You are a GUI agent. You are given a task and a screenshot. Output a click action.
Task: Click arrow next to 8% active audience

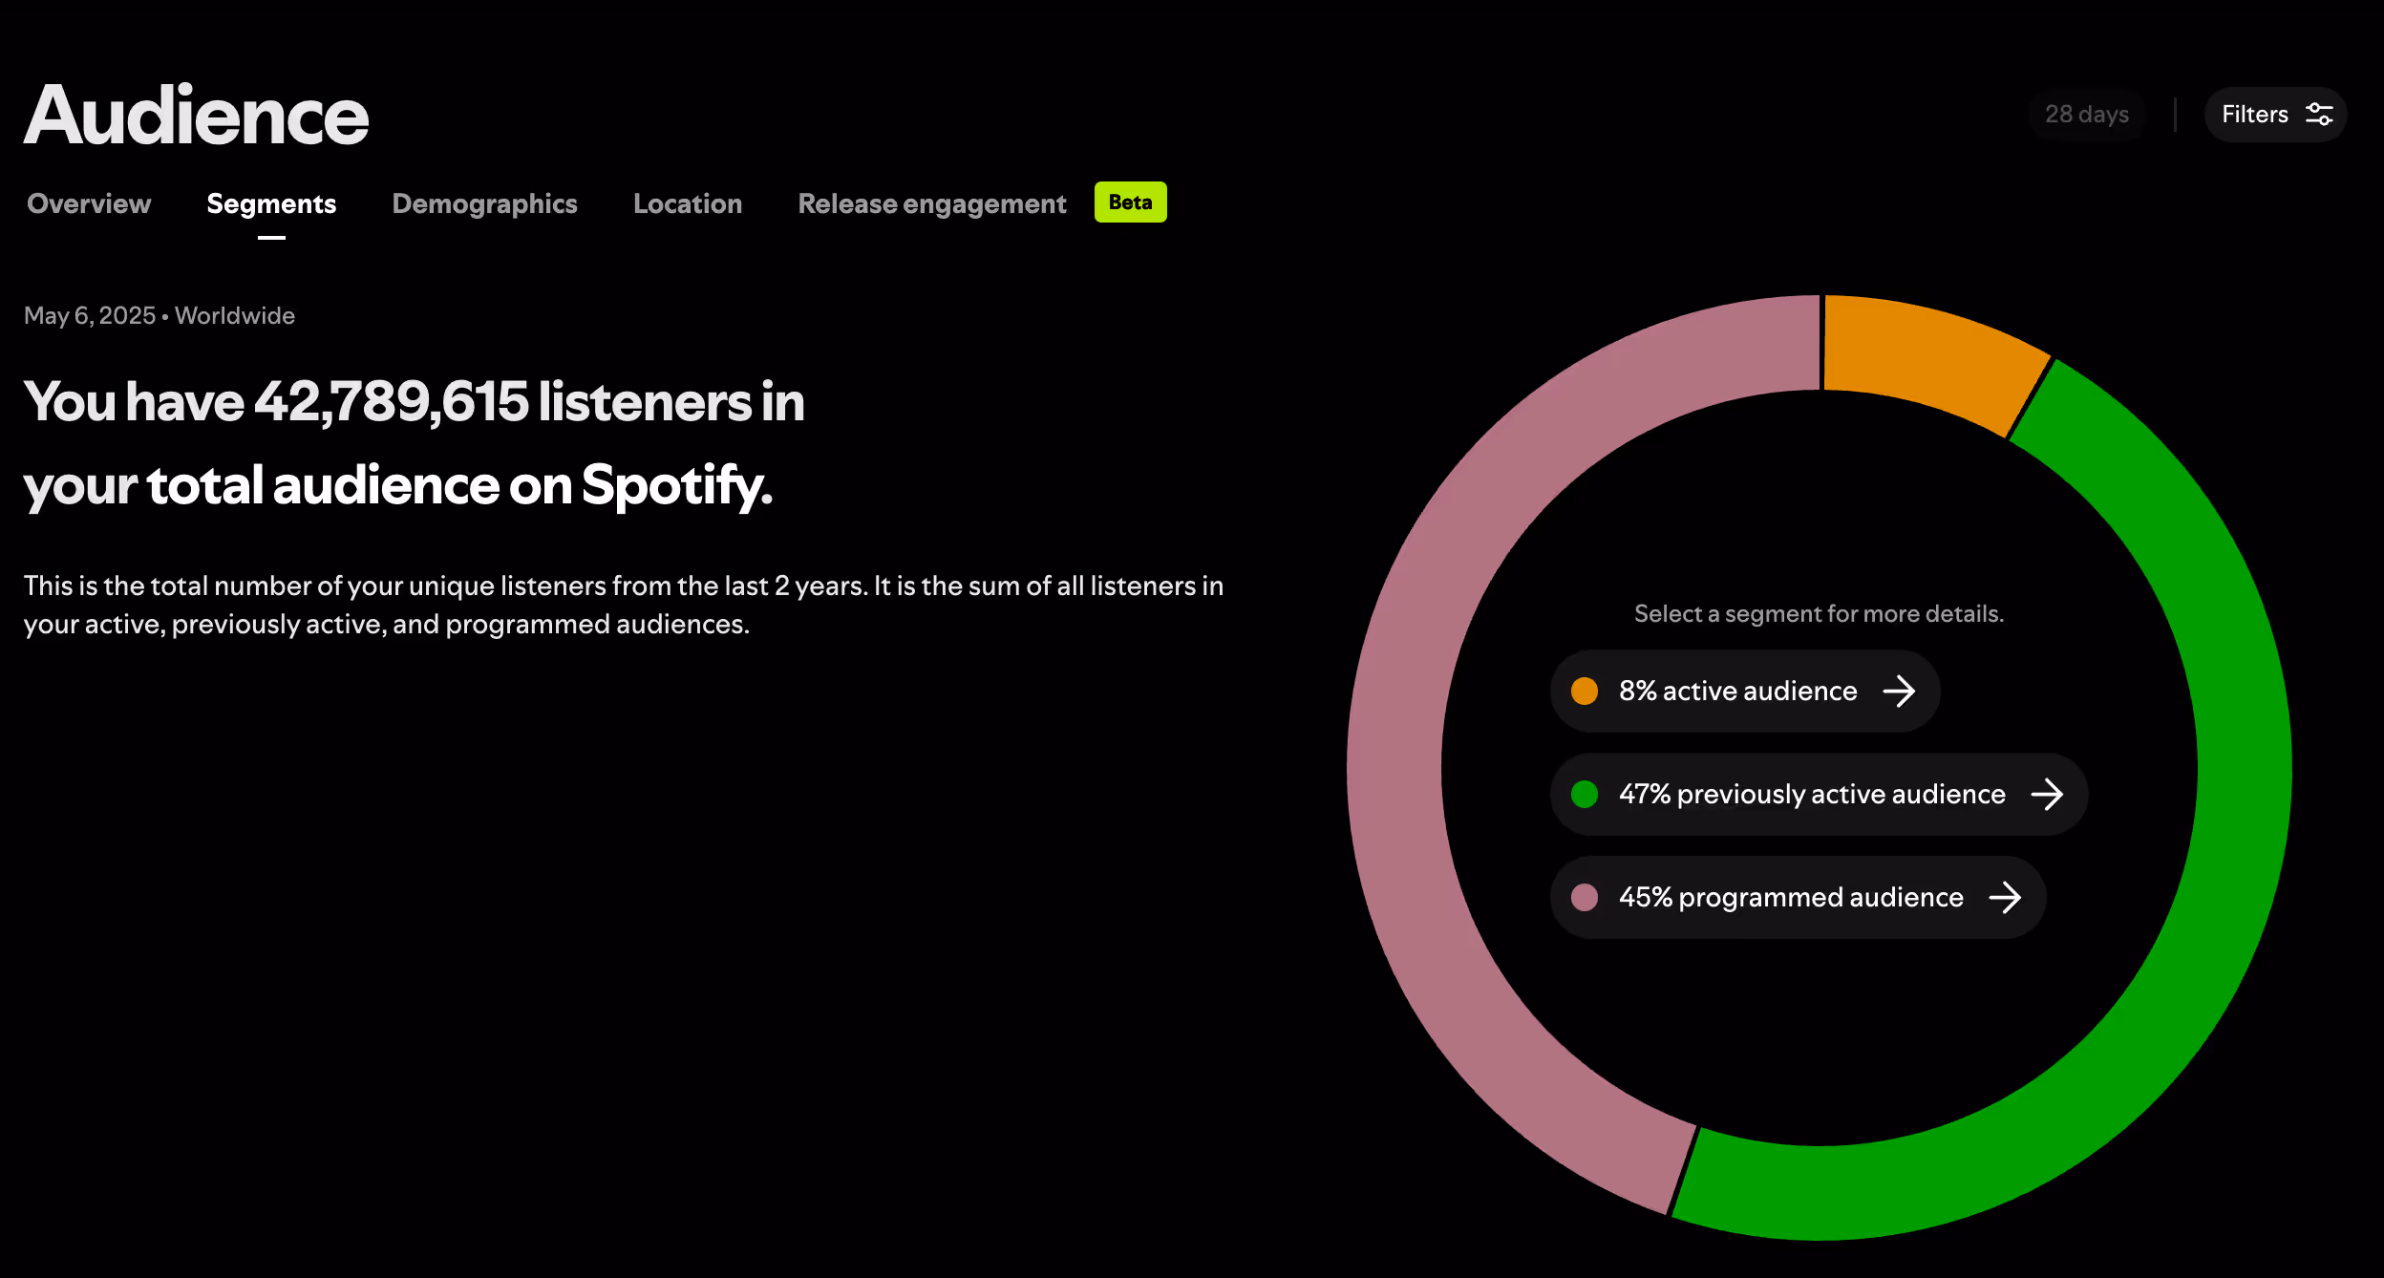pyautogui.click(x=1899, y=692)
